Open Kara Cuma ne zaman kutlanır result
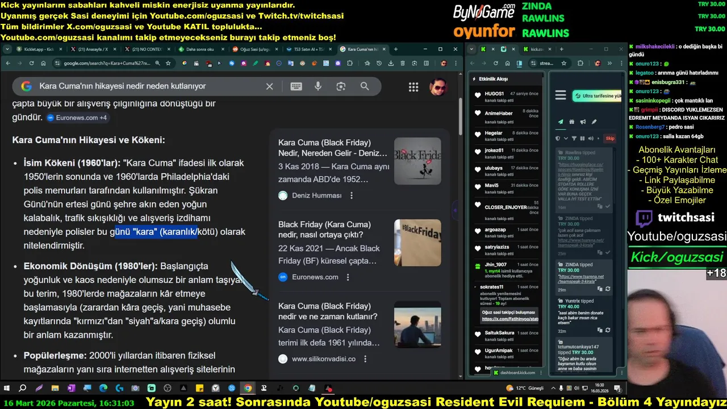727x409 pixels. pos(328,311)
